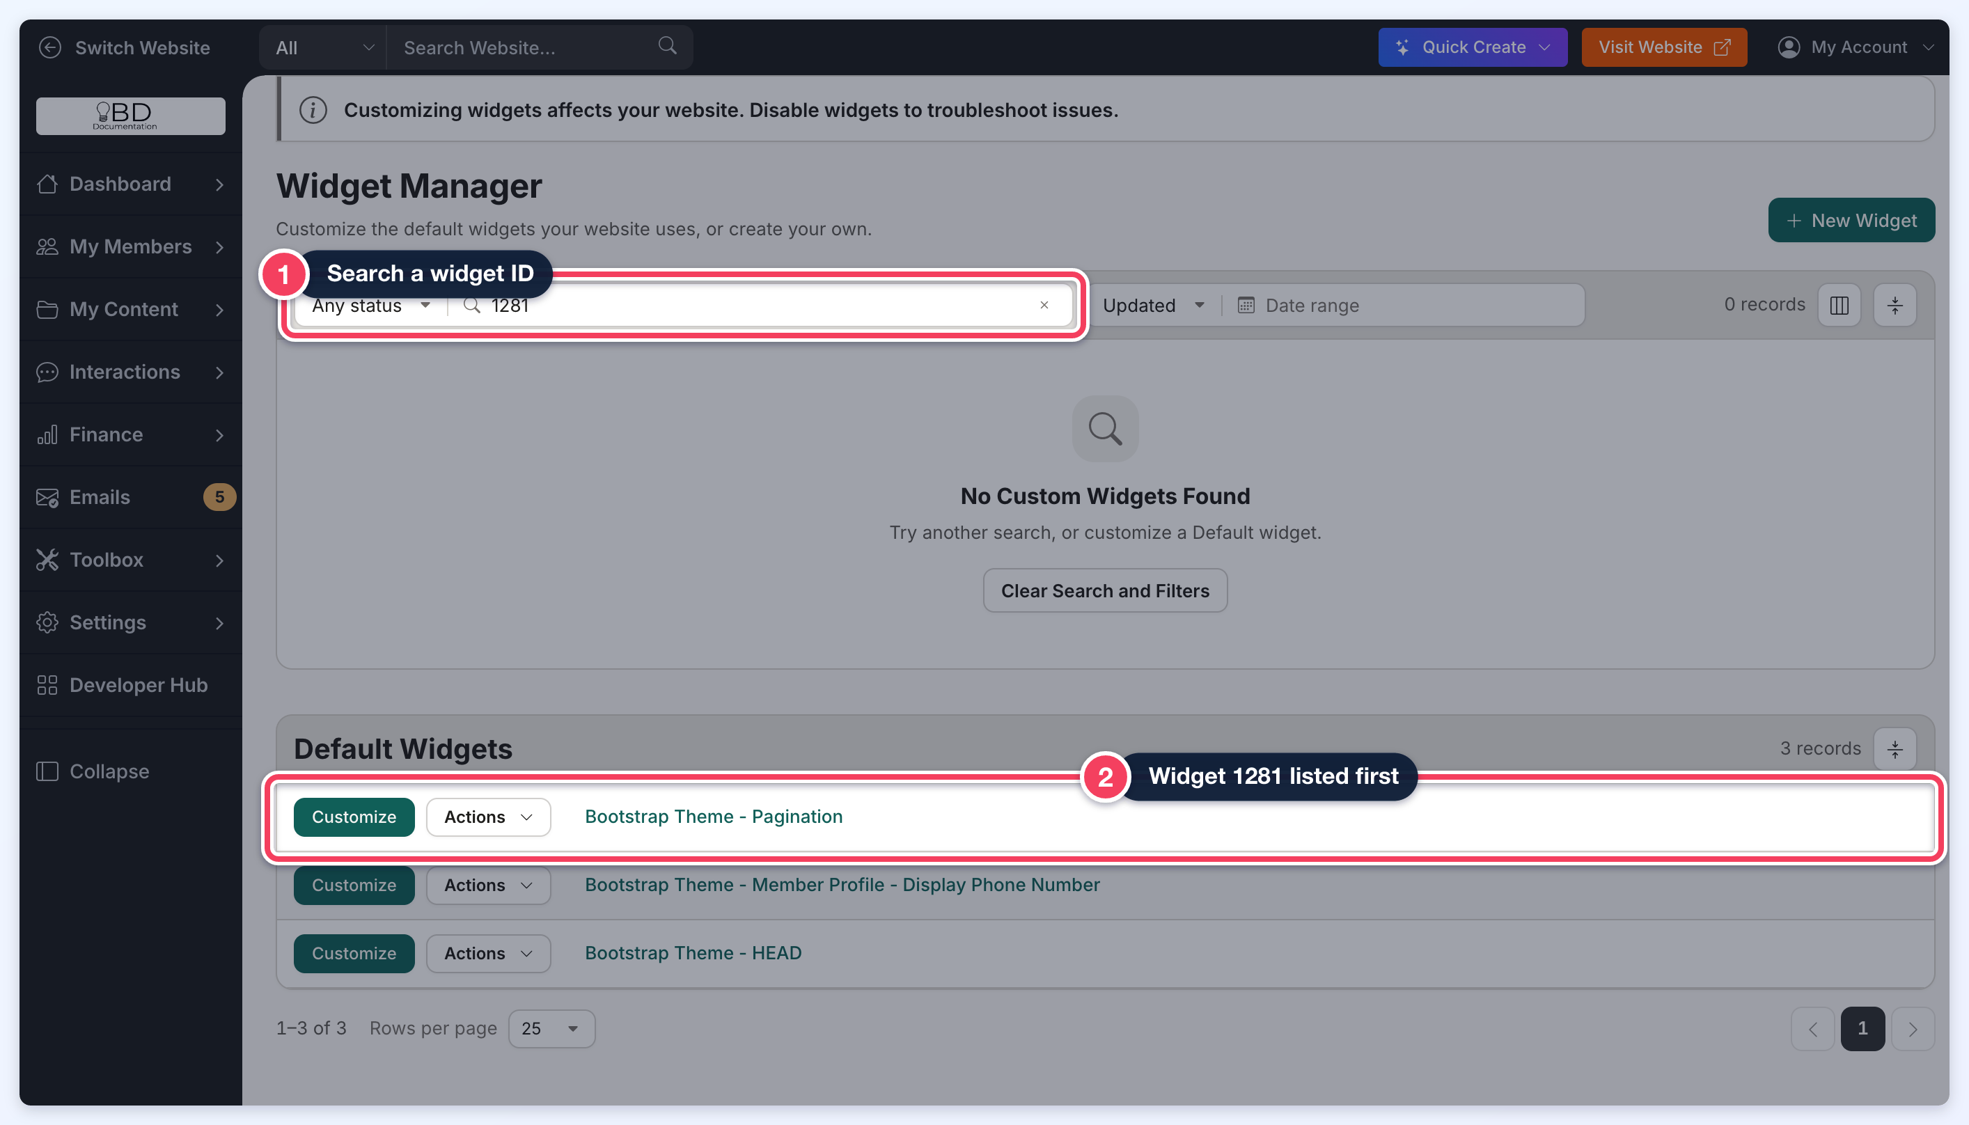Screen dimensions: 1969x1125
Task: Expand the Finance chevron arrow
Action: [x=219, y=435]
